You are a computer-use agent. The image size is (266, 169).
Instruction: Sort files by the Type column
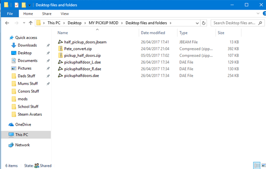click(183, 33)
